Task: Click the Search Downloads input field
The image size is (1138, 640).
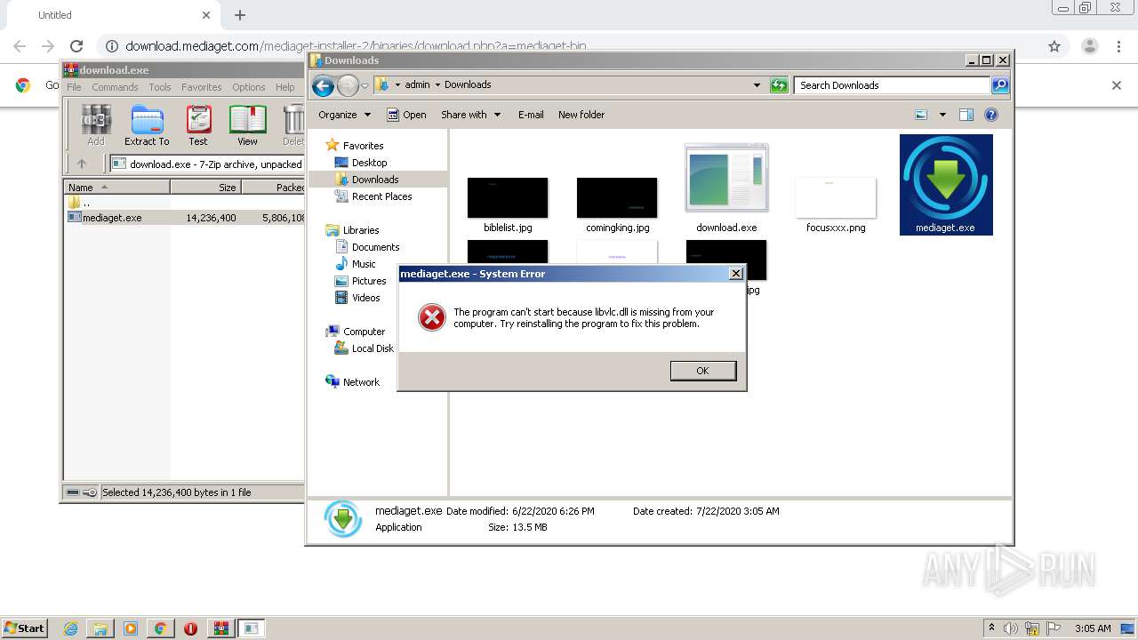Action: click(x=892, y=85)
